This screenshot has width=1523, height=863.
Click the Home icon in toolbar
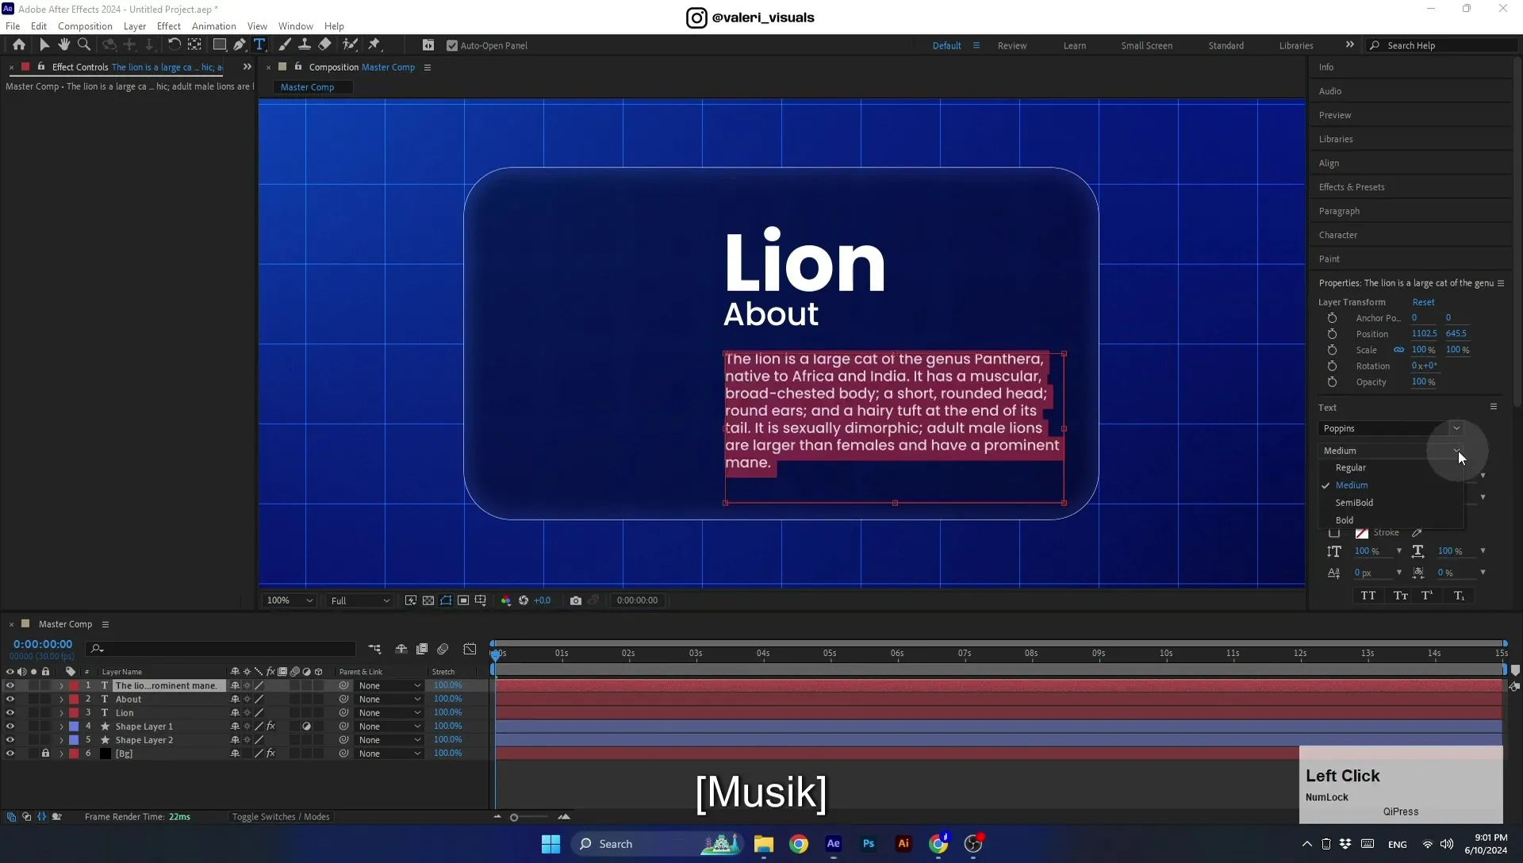(19, 45)
